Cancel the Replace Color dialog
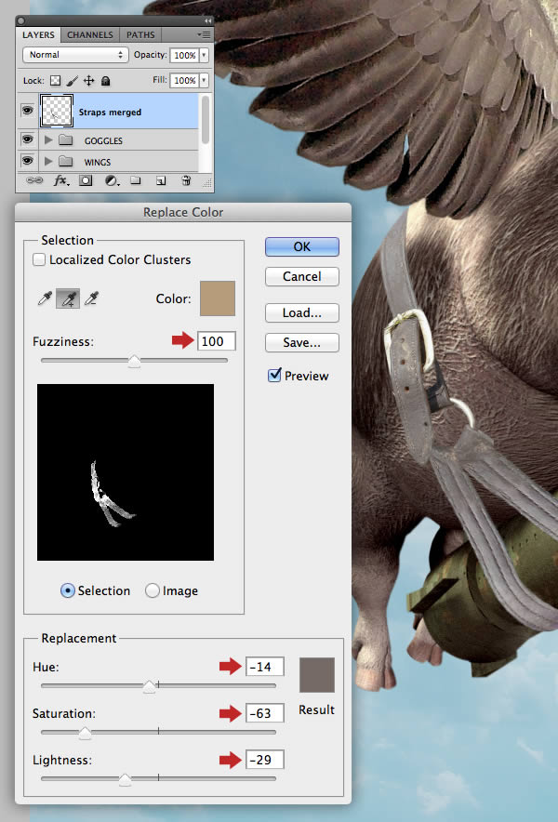This screenshot has width=558, height=822. [302, 277]
